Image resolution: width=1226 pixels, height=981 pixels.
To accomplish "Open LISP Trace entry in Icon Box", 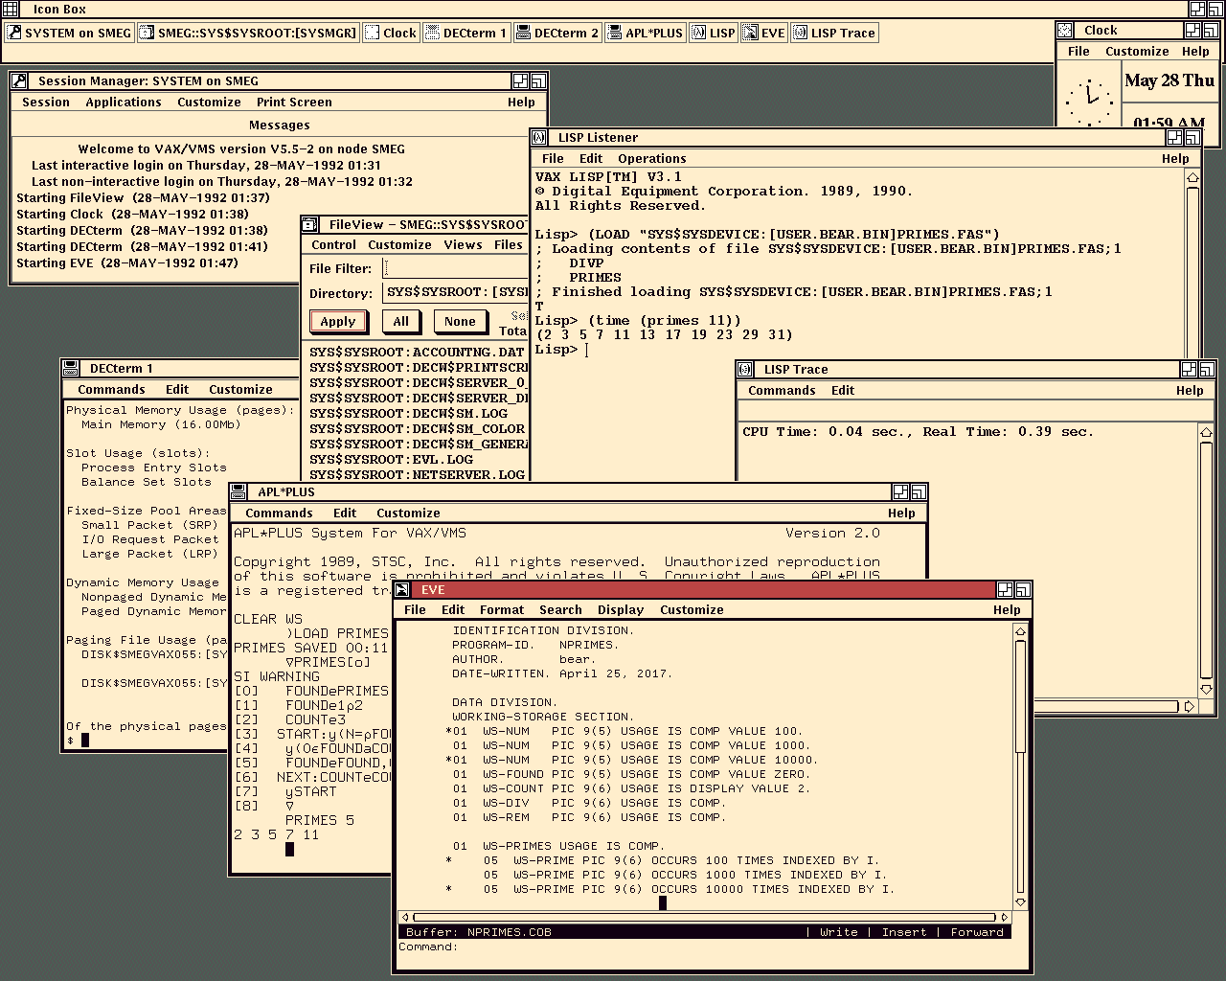I will (834, 33).
